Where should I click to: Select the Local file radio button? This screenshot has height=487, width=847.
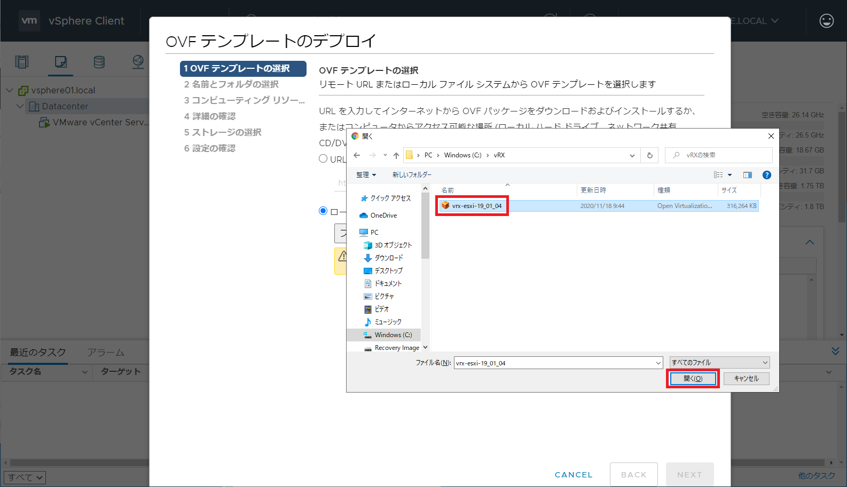click(323, 211)
